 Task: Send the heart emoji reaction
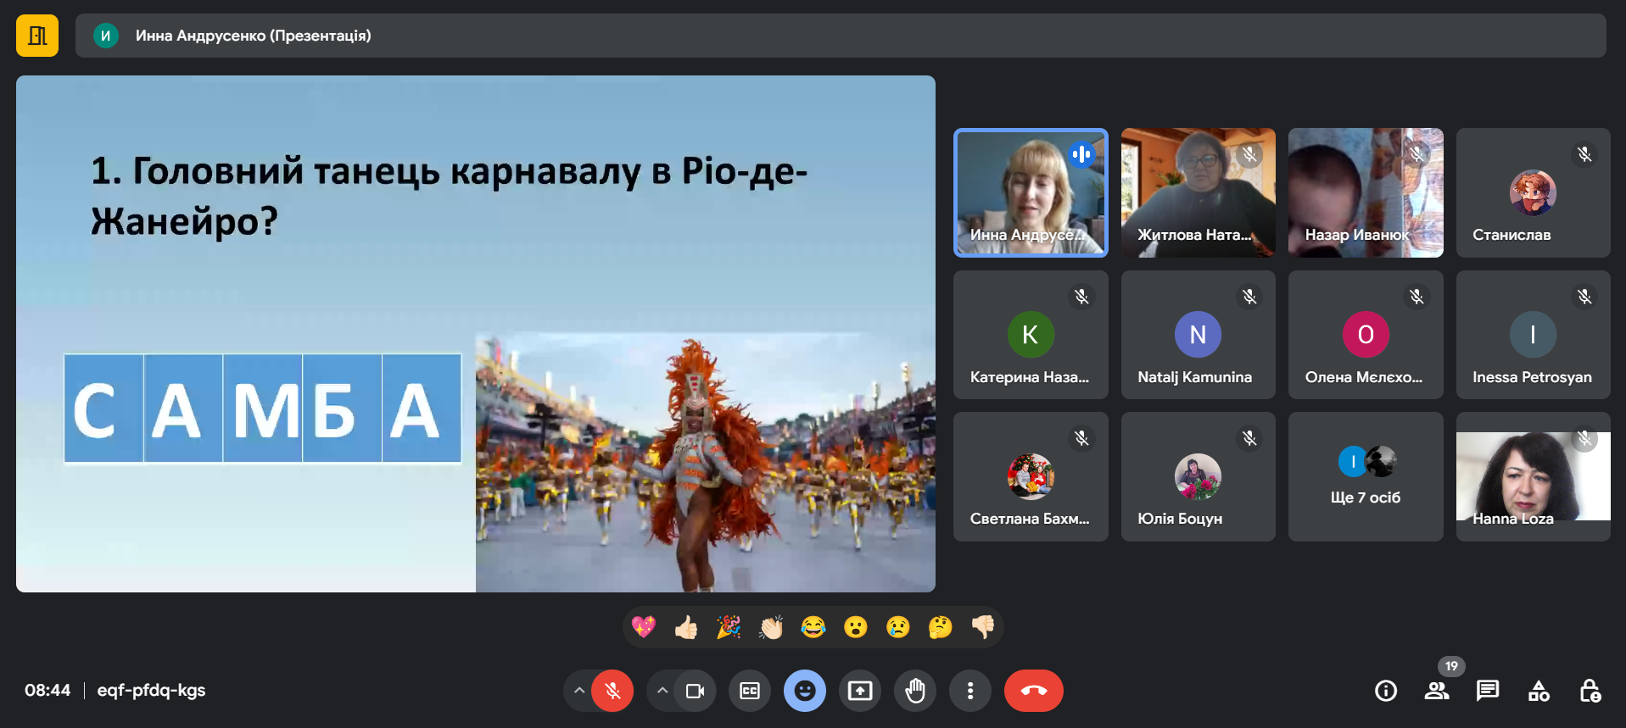pyautogui.click(x=644, y=627)
